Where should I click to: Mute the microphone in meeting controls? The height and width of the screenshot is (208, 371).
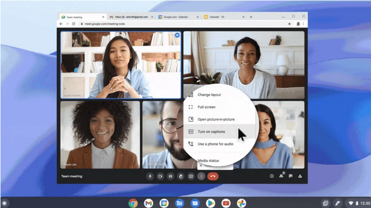(150, 176)
